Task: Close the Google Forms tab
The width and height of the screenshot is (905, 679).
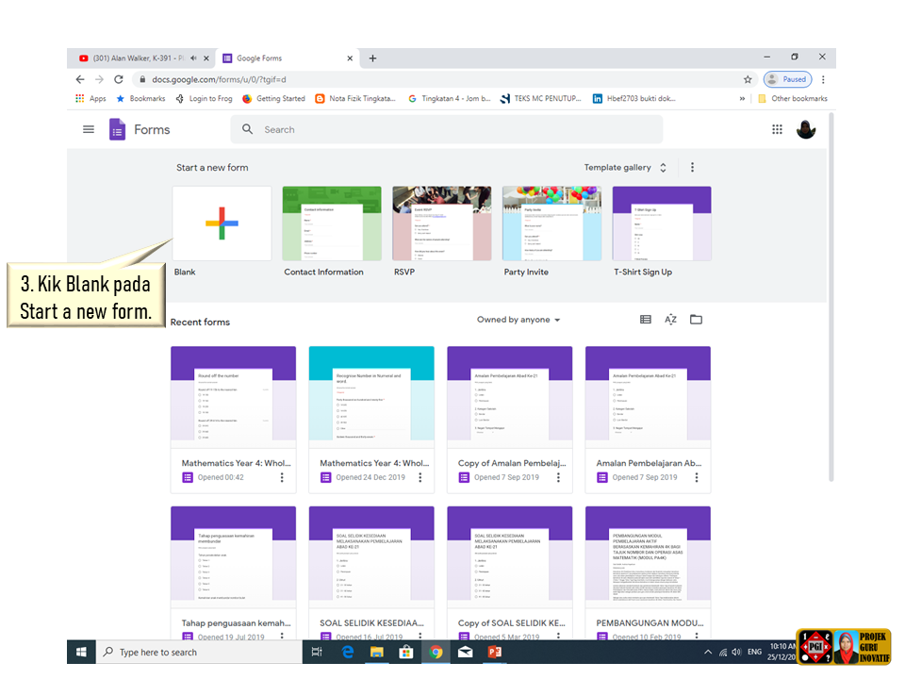Action: 350,58
